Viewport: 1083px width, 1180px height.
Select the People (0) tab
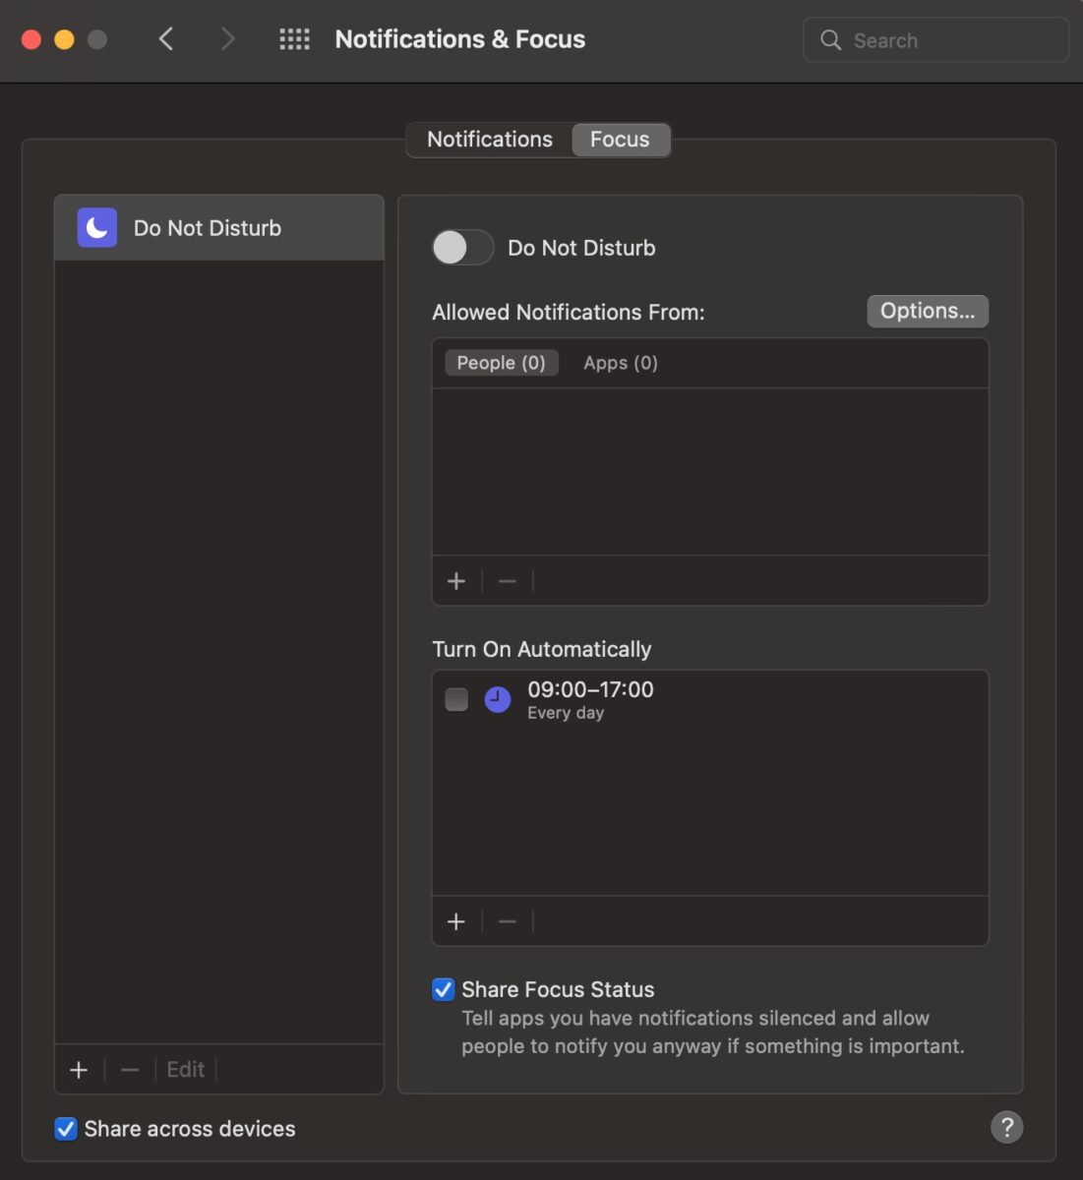(502, 363)
